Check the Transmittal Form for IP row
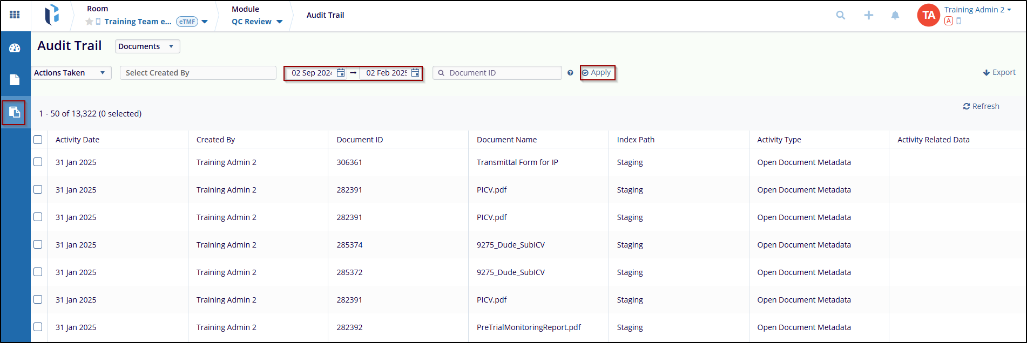Screen dimensions: 1027x343 tap(38, 162)
